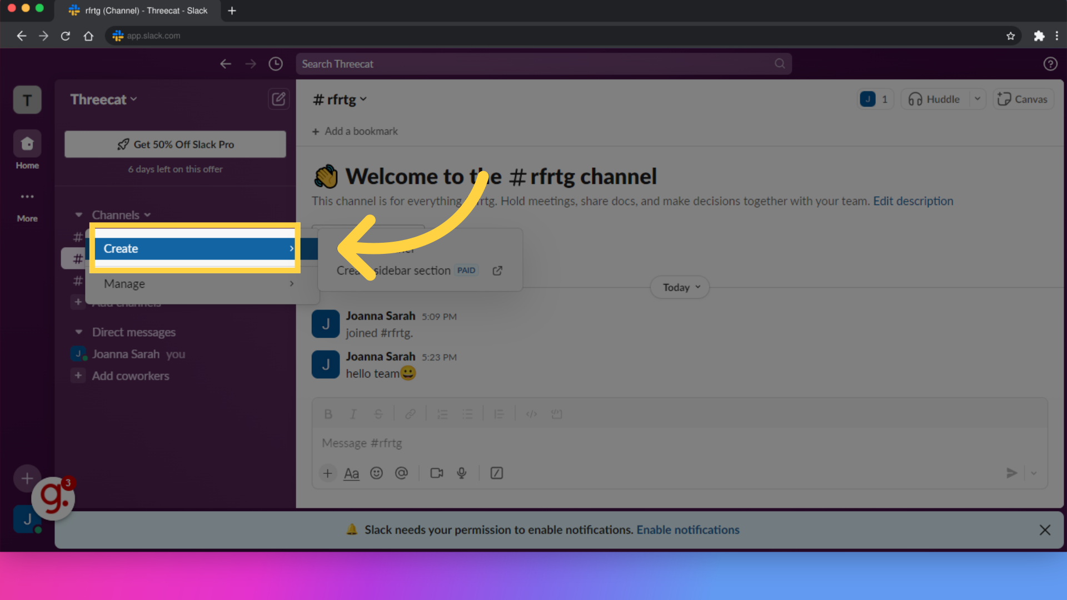Choose Create sidebar section option

(x=420, y=271)
